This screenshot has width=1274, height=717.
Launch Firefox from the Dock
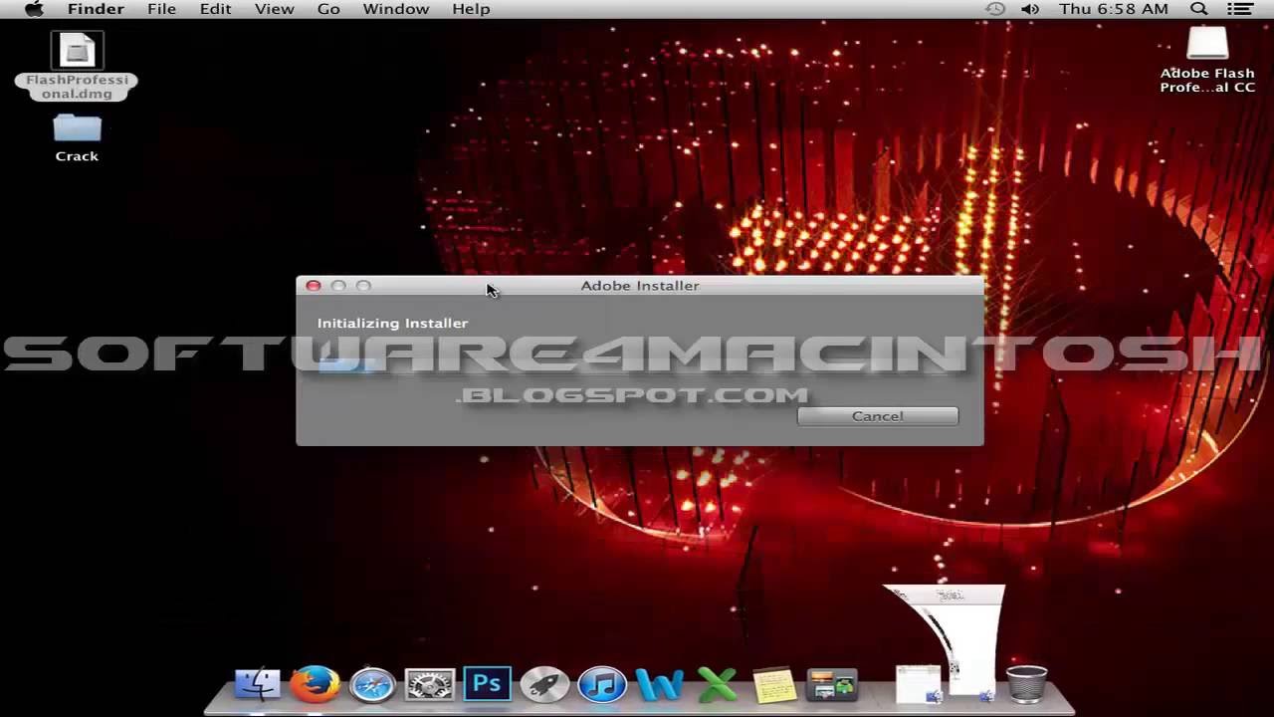click(315, 684)
